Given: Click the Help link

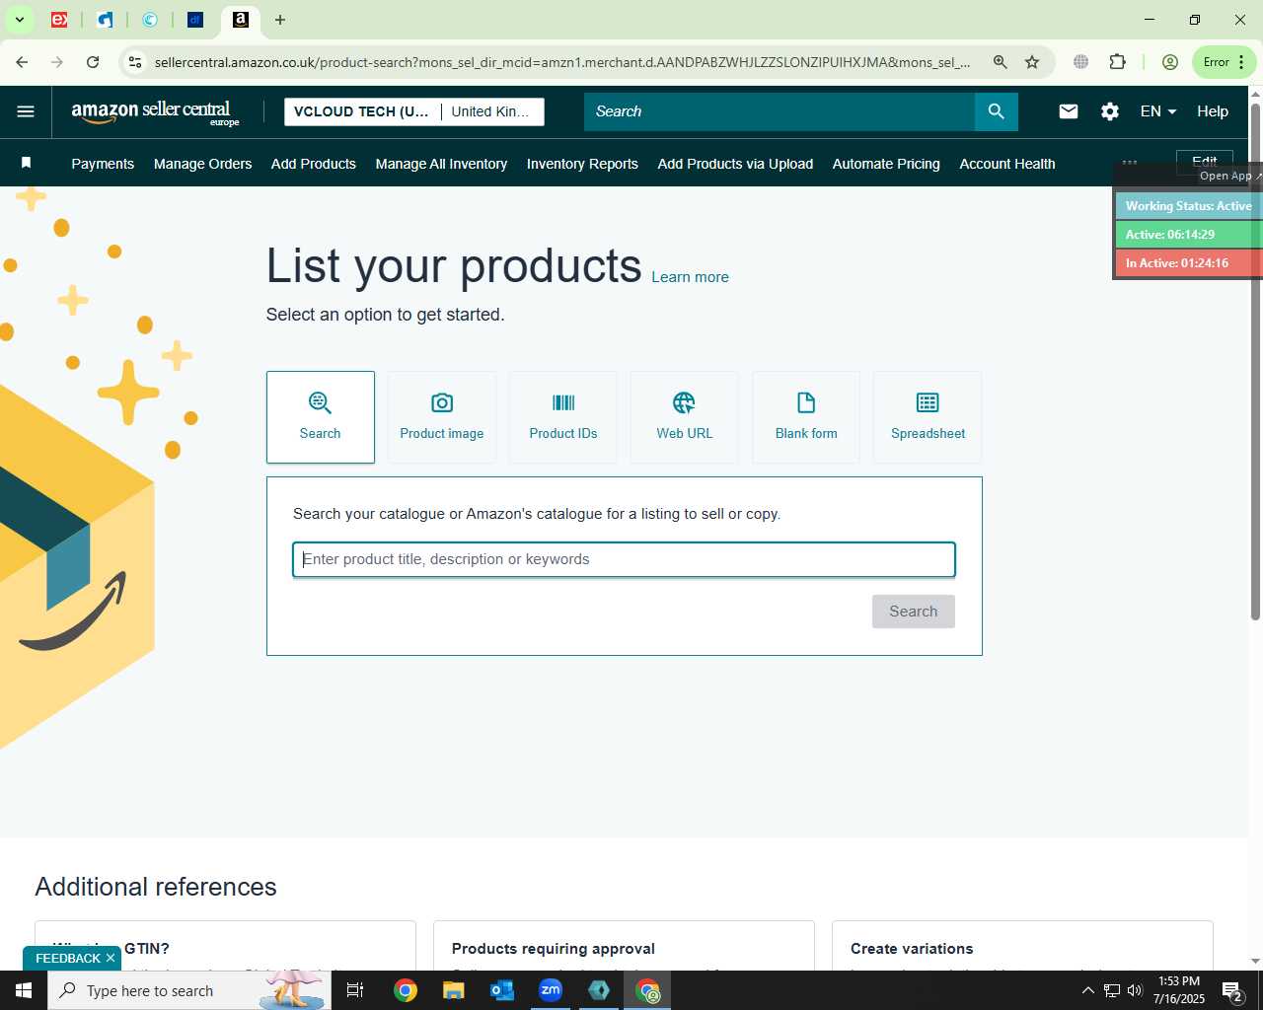Looking at the screenshot, I should [x=1213, y=111].
